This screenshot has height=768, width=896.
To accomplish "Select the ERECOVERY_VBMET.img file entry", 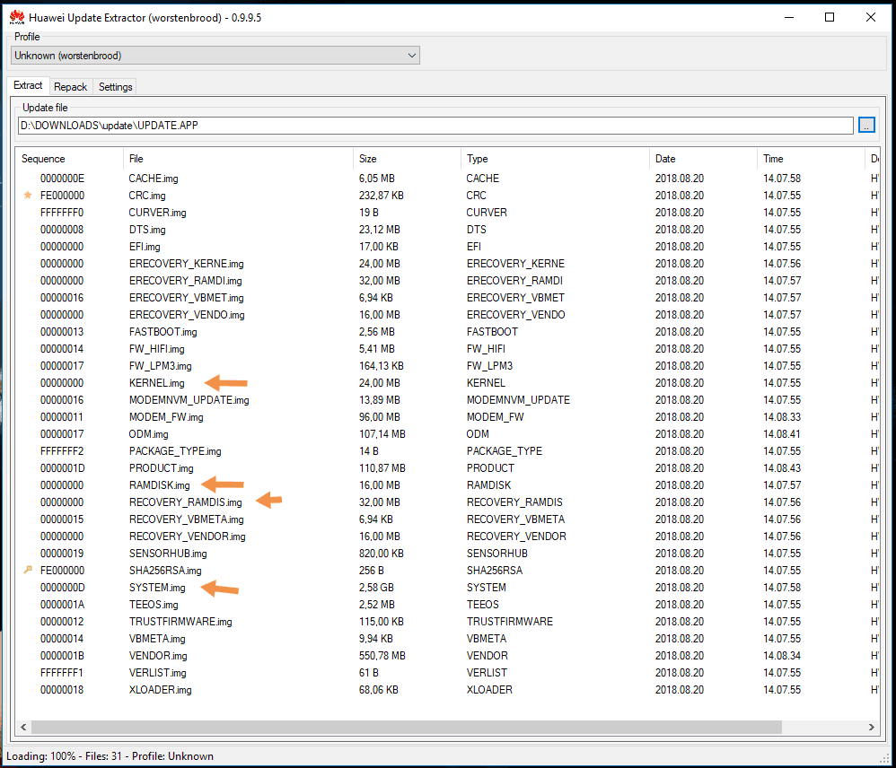I will (186, 298).
